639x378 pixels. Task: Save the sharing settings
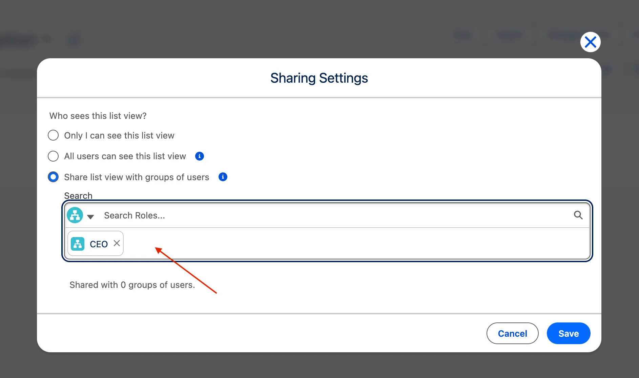(568, 333)
